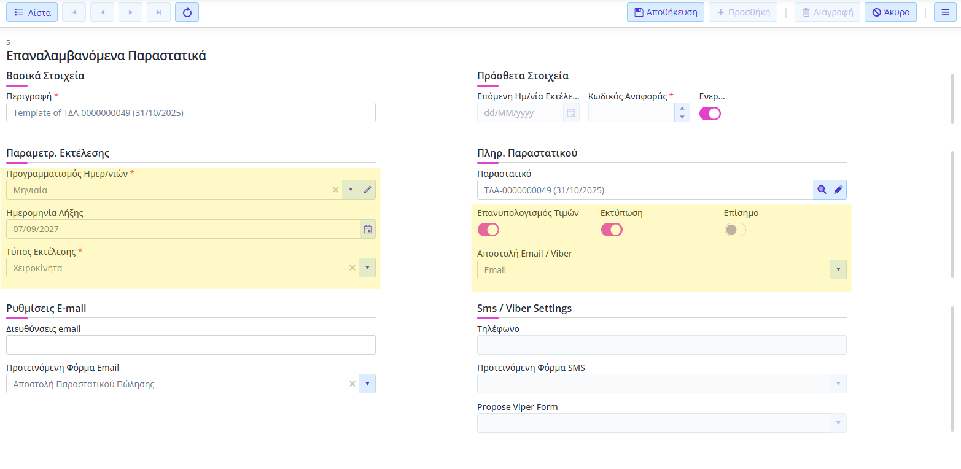Click the edit pencil in Παραστατικό field
Image resolution: width=961 pixels, height=469 pixels.
click(x=838, y=190)
